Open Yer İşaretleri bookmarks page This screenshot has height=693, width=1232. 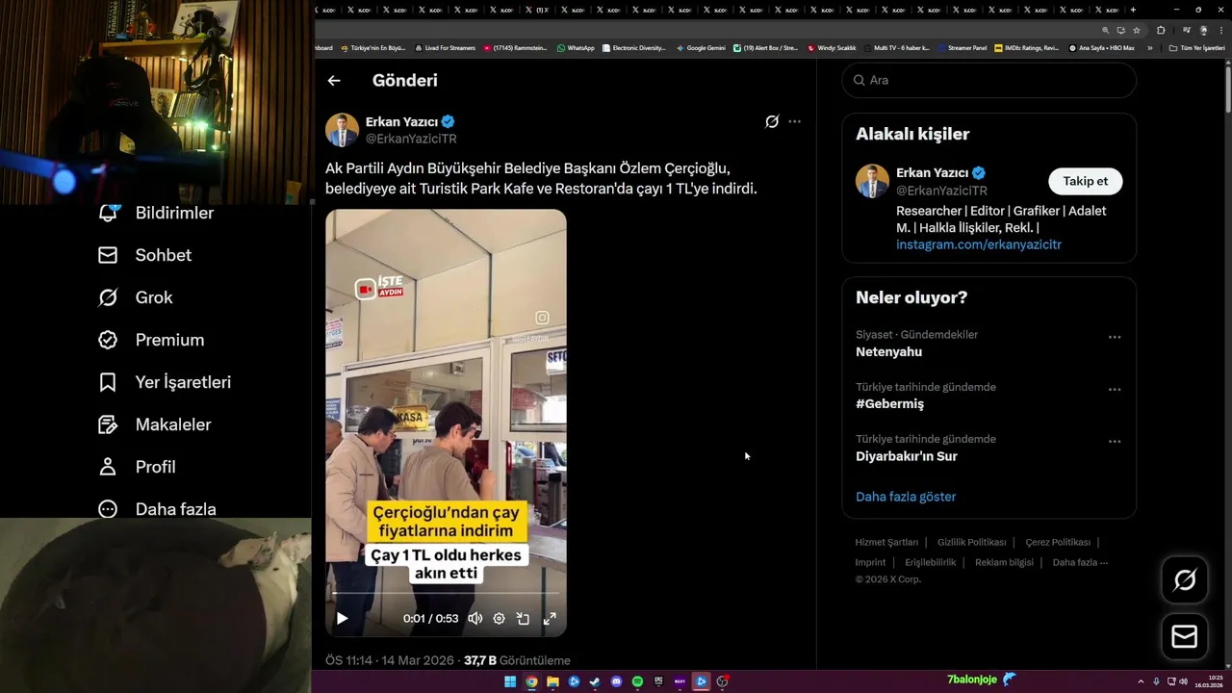(x=165, y=382)
